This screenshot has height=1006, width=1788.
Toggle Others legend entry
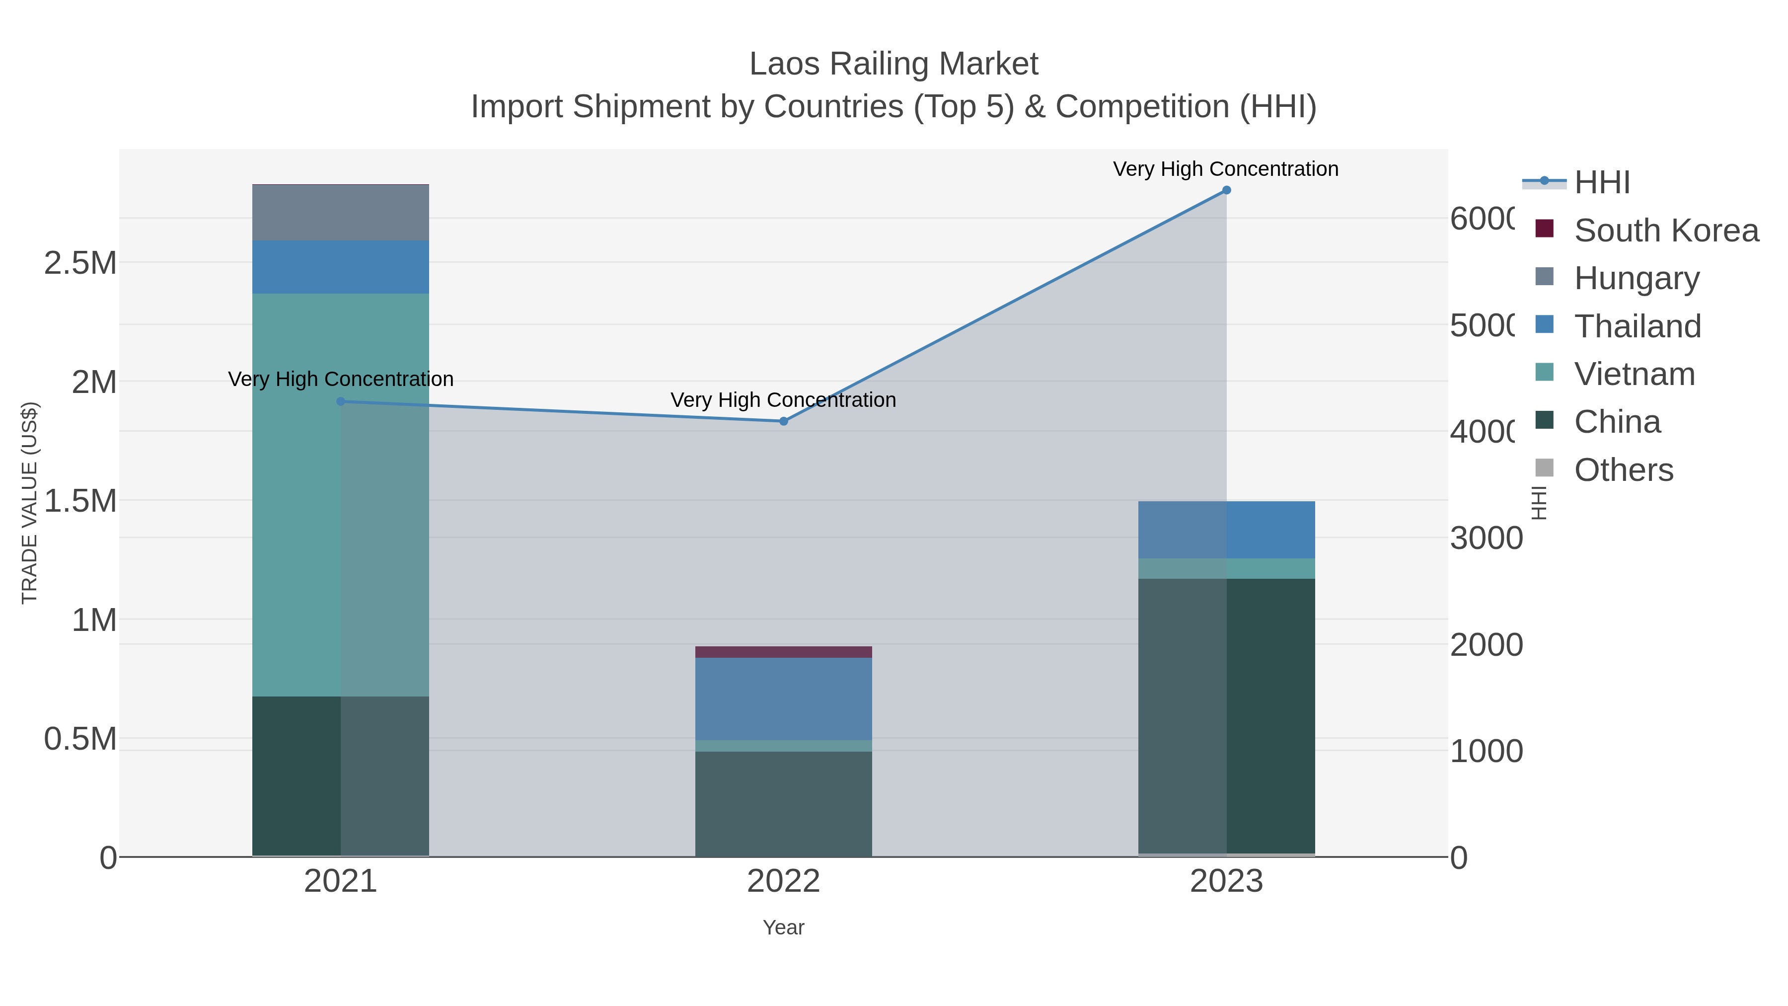click(x=1604, y=470)
